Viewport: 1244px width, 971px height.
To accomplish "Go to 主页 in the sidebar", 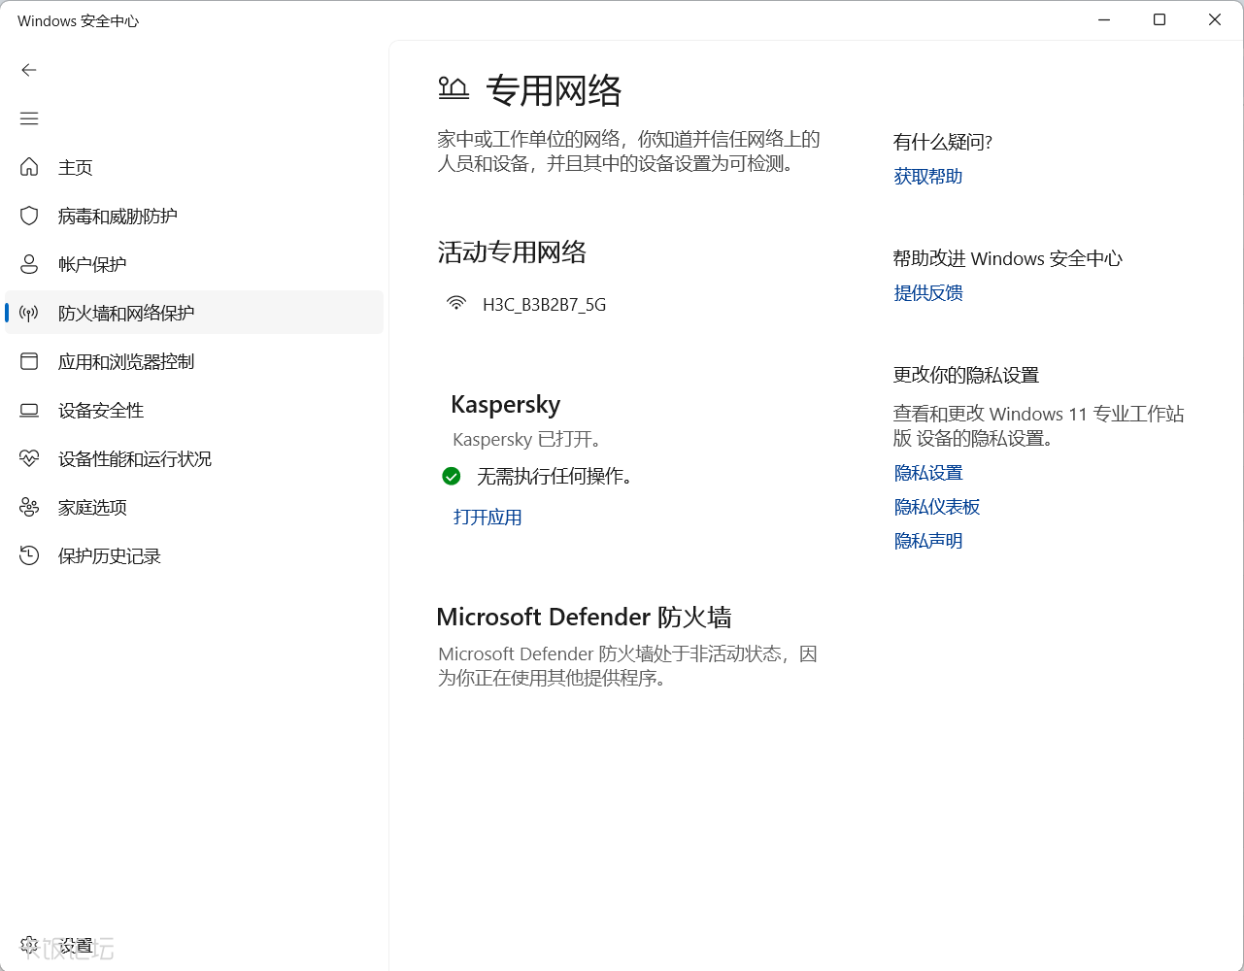I will [x=194, y=167].
